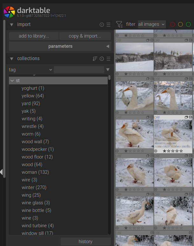Set one star on highlighted 0085.ORF thumbnail
This screenshot has height=246, width=194.
tap(164, 151)
